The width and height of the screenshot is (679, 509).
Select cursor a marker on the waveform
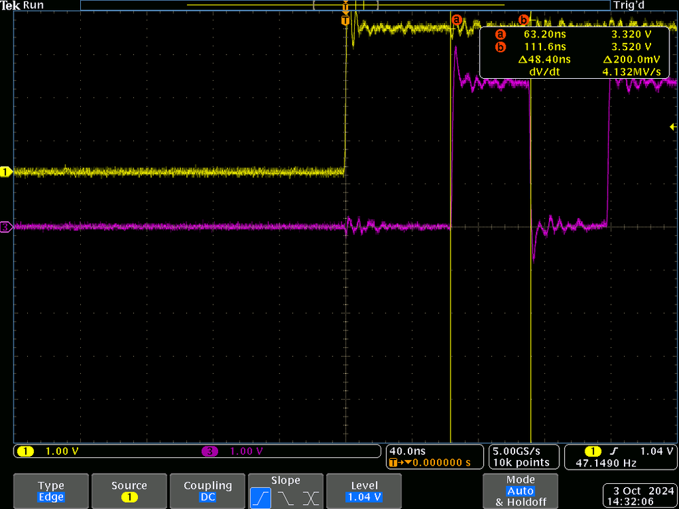(x=457, y=20)
